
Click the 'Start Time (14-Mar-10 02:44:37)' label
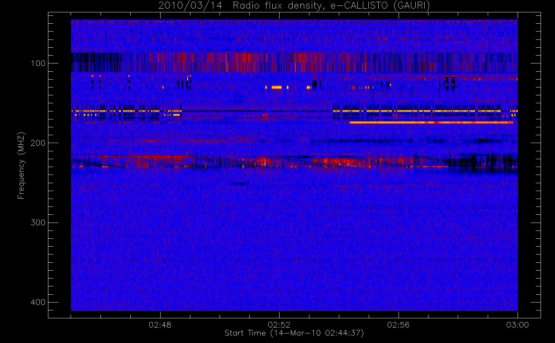(x=294, y=333)
